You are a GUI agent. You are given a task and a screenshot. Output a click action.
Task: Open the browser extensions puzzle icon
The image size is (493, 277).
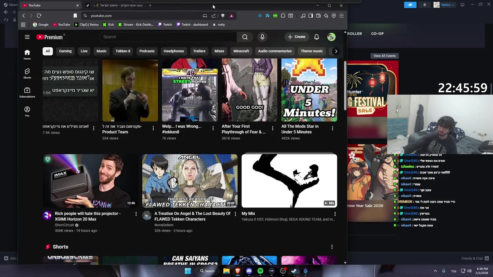tap(283, 16)
